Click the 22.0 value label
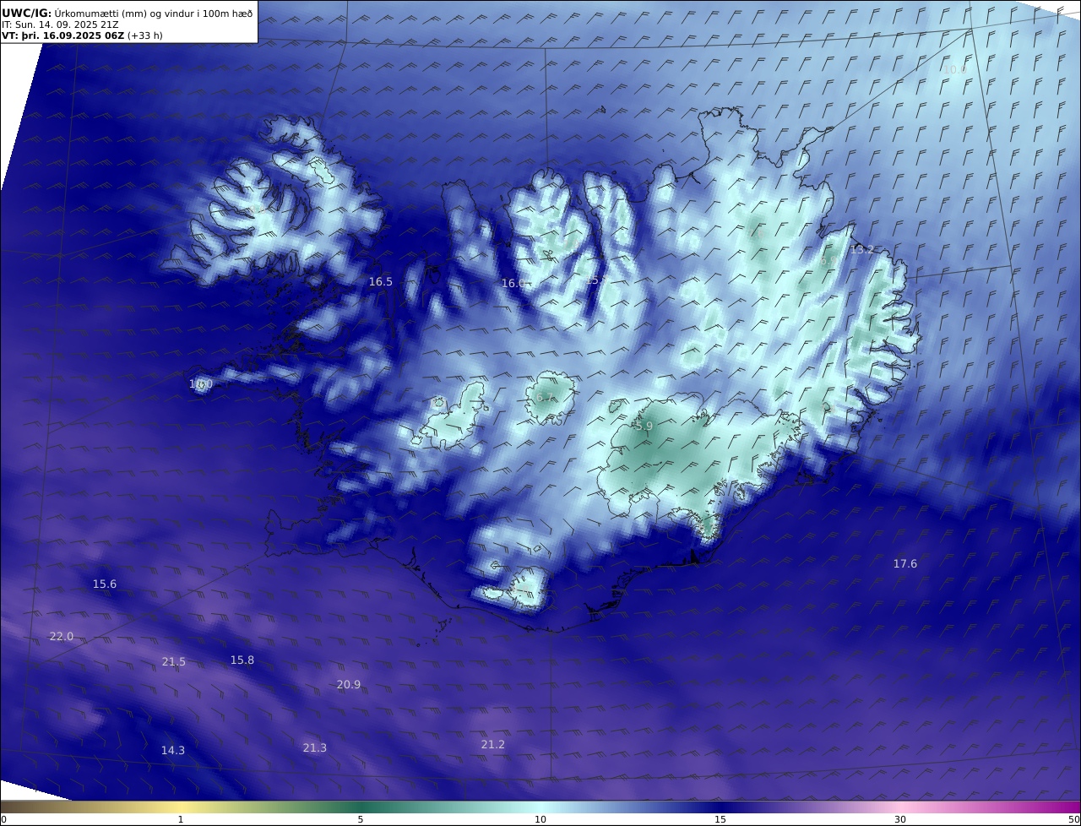This screenshot has height=826, width=1081. click(62, 637)
